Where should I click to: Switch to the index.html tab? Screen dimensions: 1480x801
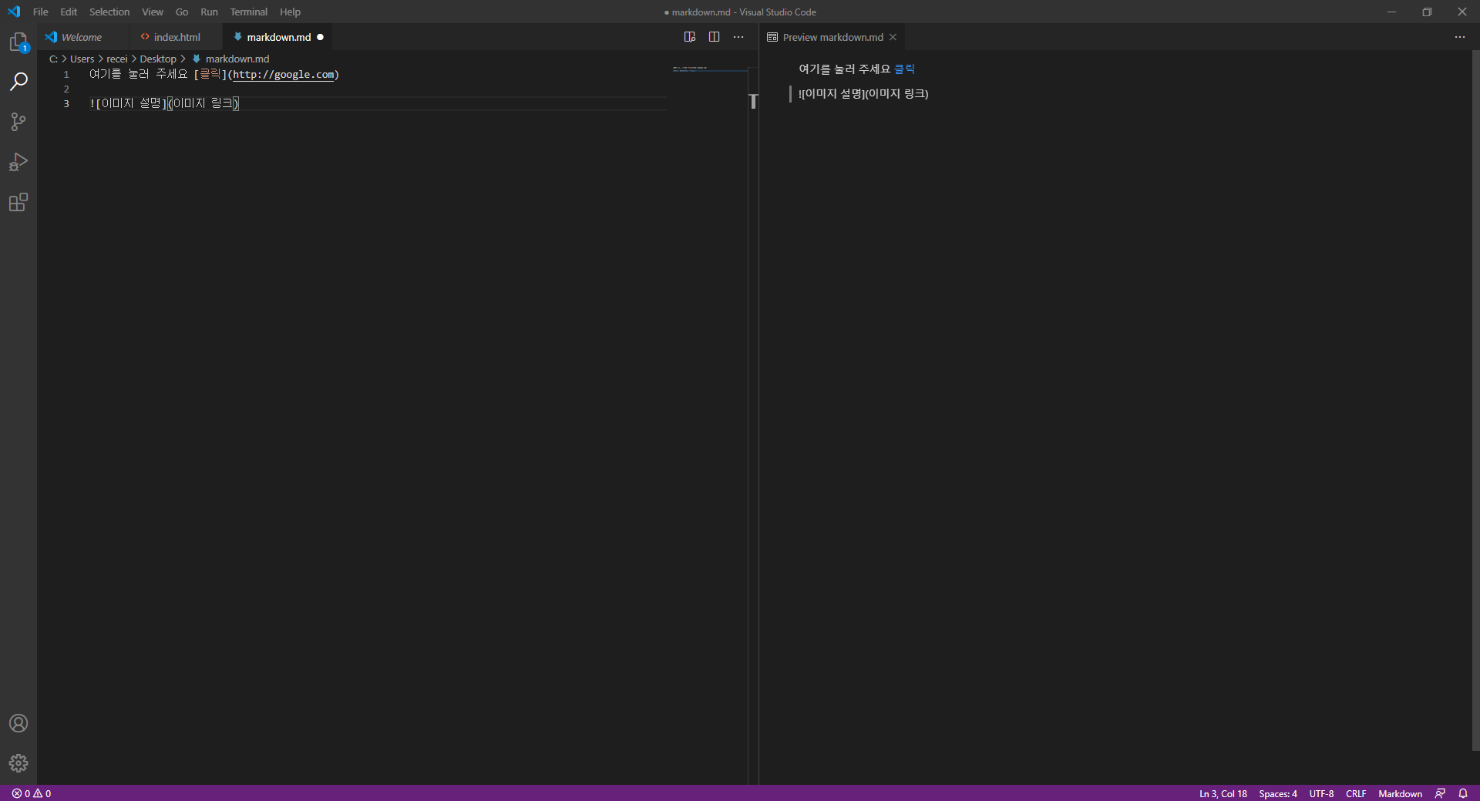pos(175,37)
